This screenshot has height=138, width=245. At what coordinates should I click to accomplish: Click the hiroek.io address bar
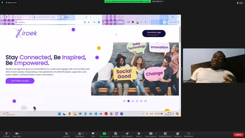[x=50, y=22]
